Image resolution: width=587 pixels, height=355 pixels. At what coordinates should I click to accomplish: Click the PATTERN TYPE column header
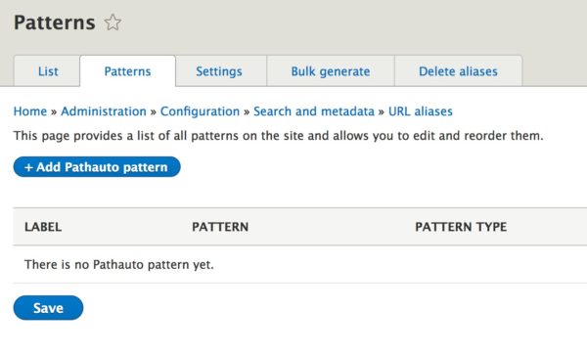(x=461, y=227)
